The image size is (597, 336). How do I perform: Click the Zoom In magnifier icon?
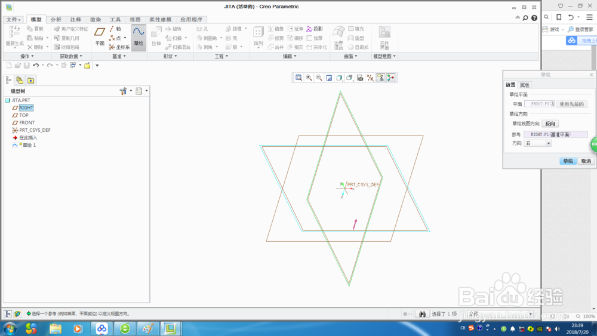(309, 78)
